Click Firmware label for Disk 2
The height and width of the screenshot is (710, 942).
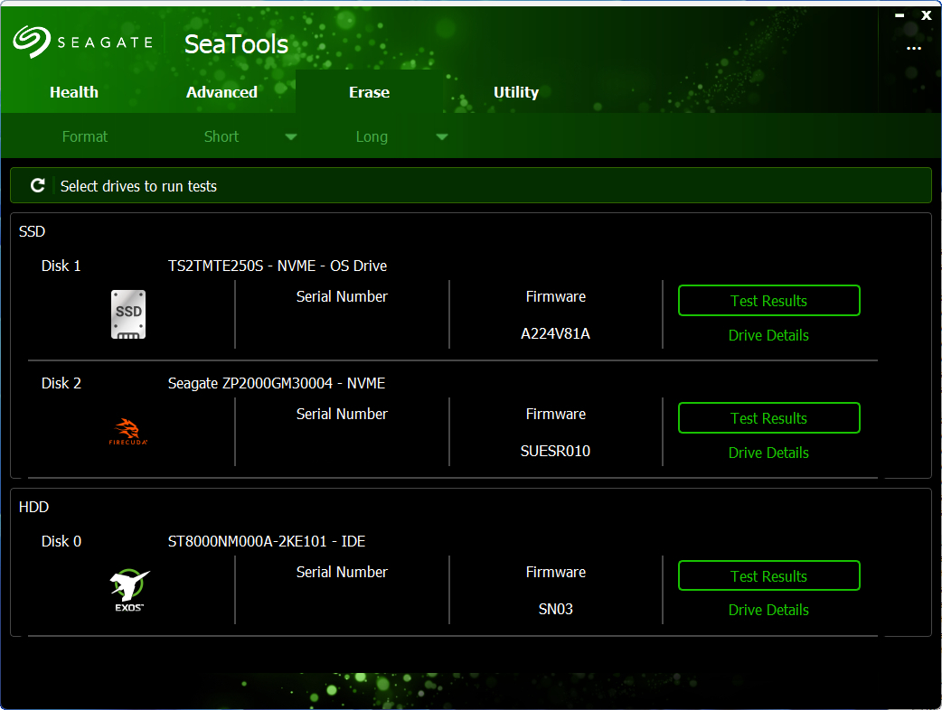(x=556, y=414)
